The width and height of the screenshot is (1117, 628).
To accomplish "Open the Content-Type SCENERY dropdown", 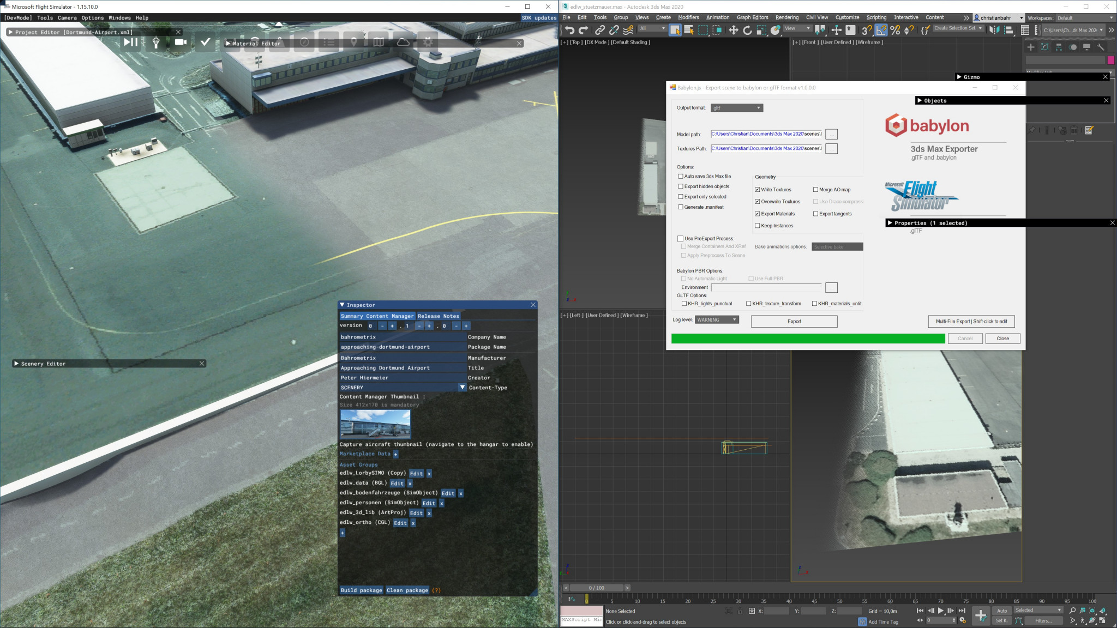I will pyautogui.click(x=403, y=388).
